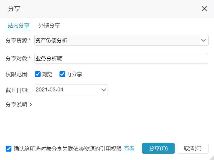This screenshot has width=214, height=160.
Task: Click the 取消(C) button
Action: (192, 148)
